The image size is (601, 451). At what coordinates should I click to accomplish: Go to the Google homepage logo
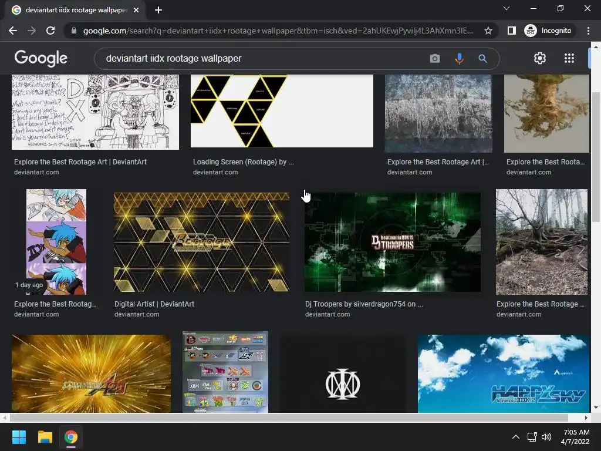[41, 58]
